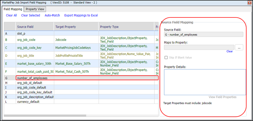Click the Clear Selected link

point(30,15)
